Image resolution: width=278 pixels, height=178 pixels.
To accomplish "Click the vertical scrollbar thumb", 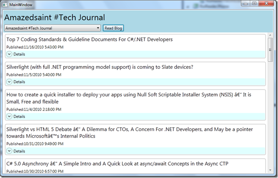I will [x=270, y=49].
